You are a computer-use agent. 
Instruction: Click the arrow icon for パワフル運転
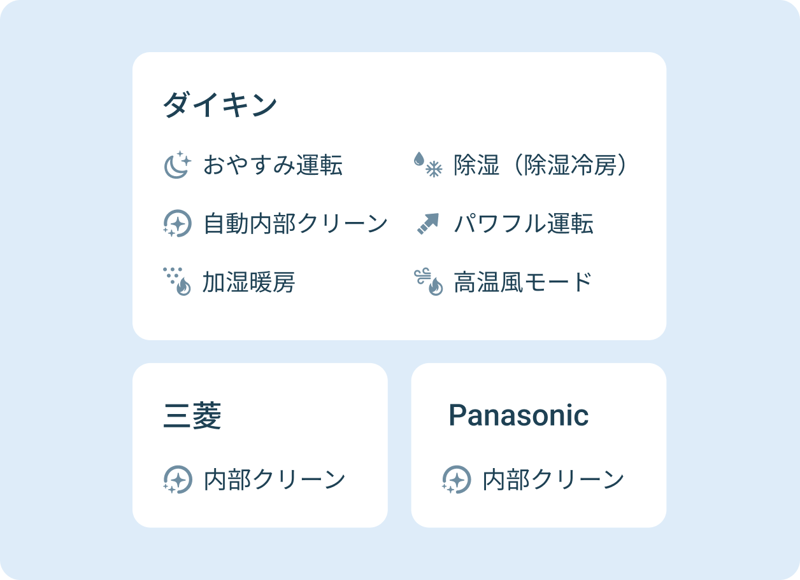coord(427,223)
